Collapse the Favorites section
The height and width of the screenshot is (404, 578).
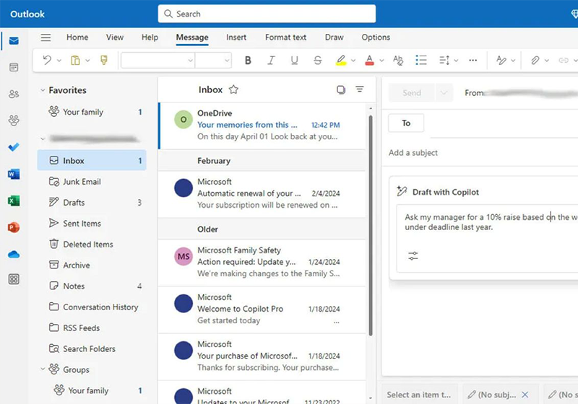(x=43, y=90)
